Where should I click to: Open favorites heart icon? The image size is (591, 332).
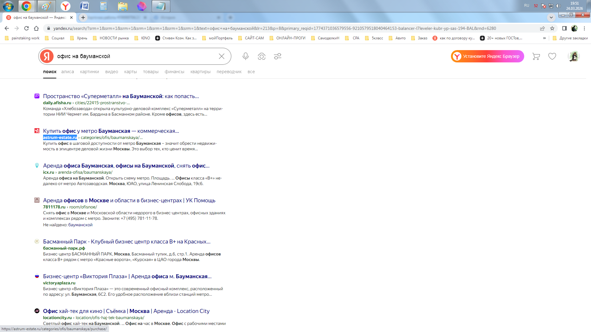[x=552, y=56]
